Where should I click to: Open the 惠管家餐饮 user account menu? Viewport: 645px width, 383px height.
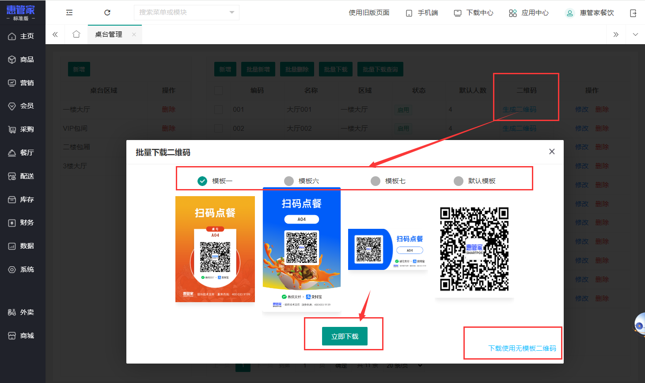590,13
